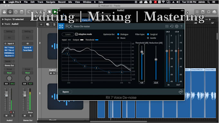Open the List Editors icon

click(197, 12)
